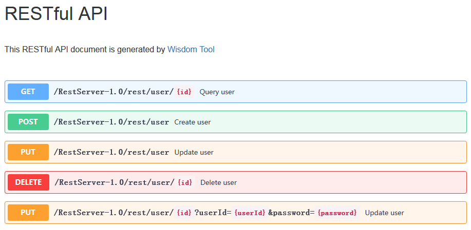The image size is (471, 230).
Task: Click "Update user" text after the {password} parameter
Action: [385, 213]
